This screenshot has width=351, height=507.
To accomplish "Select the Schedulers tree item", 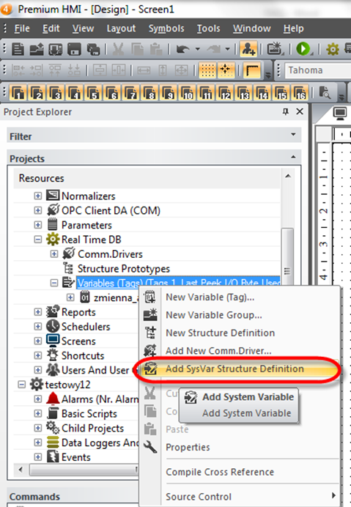I will (86, 327).
